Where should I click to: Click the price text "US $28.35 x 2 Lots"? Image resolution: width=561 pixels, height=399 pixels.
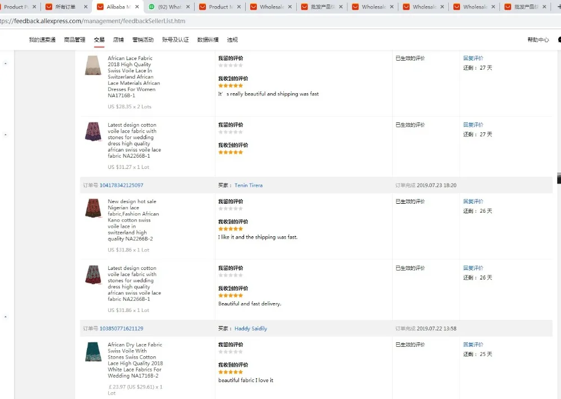click(x=130, y=107)
